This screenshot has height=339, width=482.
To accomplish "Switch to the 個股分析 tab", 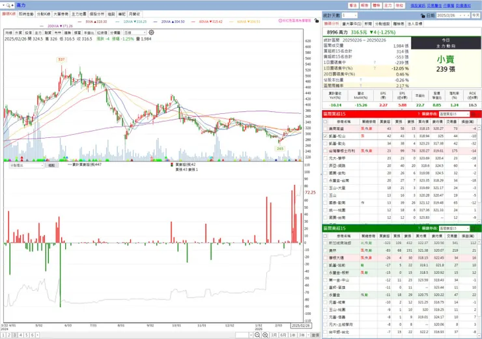I will (96, 14).
